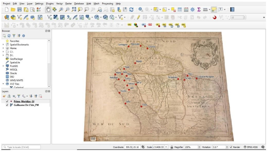Viewport: 268px width, 152px height.
Task: Open the Scale dropdown in status bar
Action: 166,147
